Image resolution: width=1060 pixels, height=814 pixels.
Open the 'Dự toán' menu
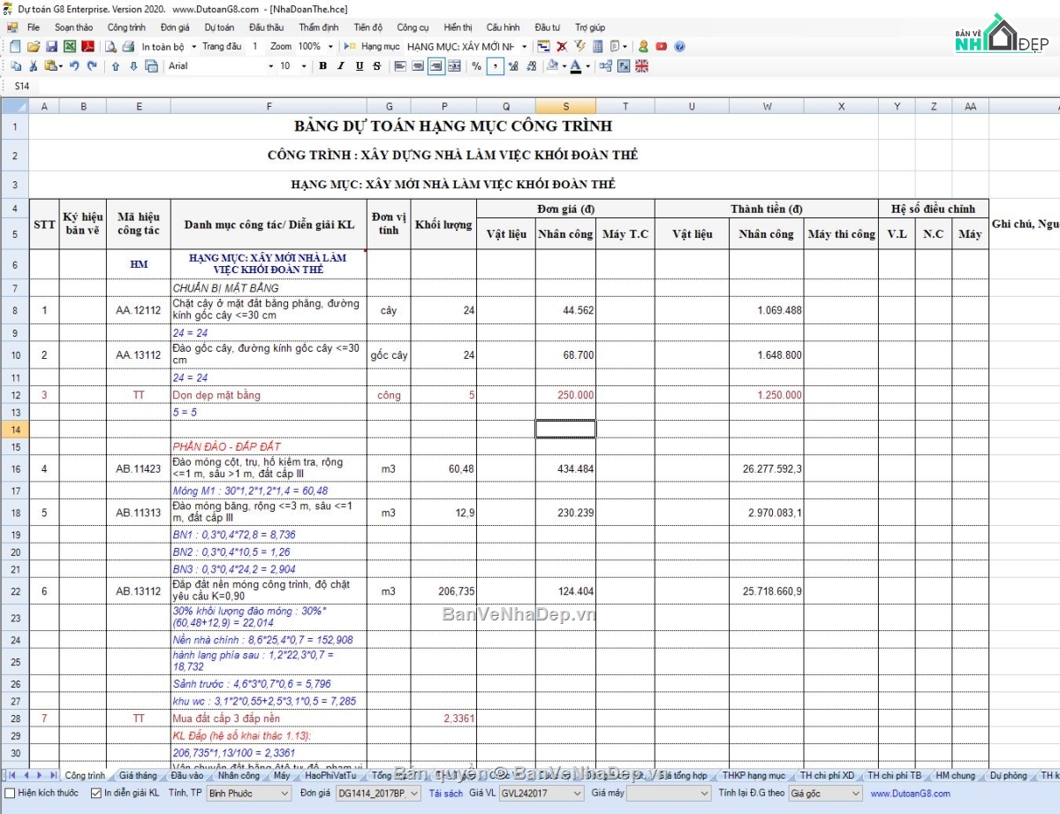219,27
